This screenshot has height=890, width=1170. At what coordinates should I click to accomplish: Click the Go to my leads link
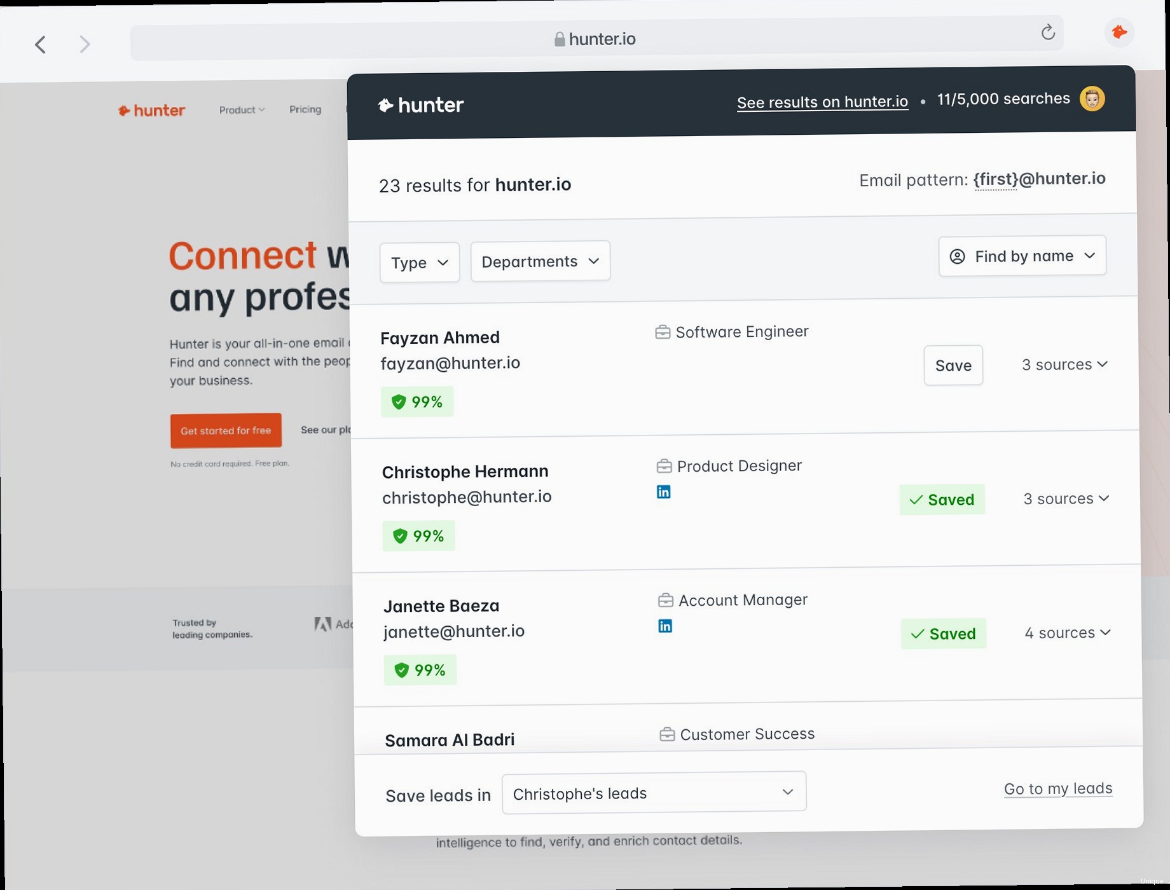click(x=1057, y=789)
